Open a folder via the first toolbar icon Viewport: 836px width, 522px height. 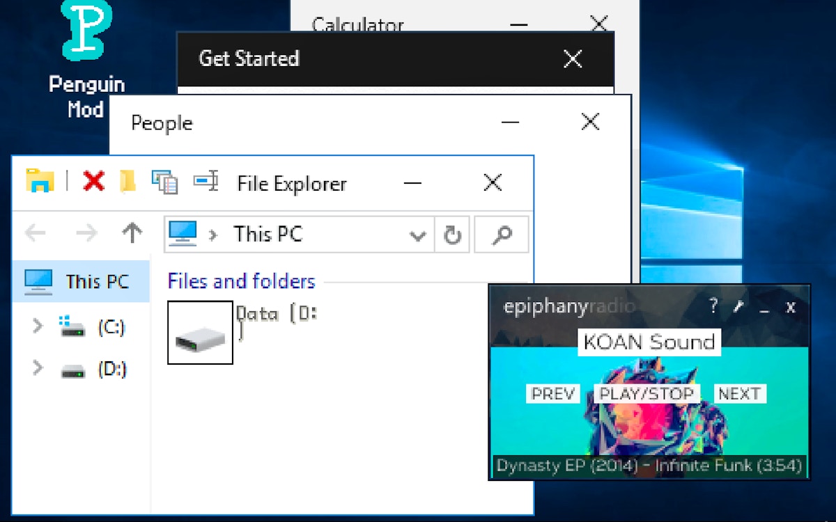40,181
